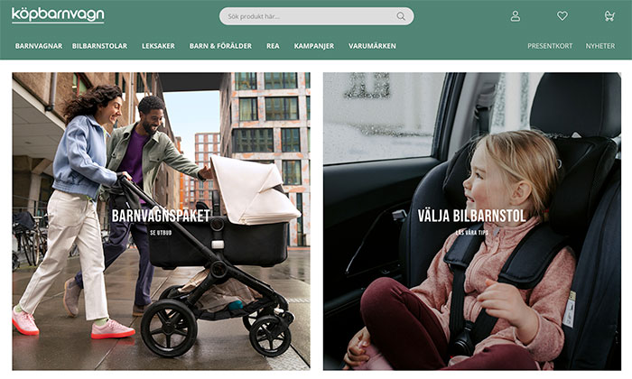The height and width of the screenshot is (379, 632).
Task: Click the köpbarnvagn logo
Action: pyautogui.click(x=58, y=15)
